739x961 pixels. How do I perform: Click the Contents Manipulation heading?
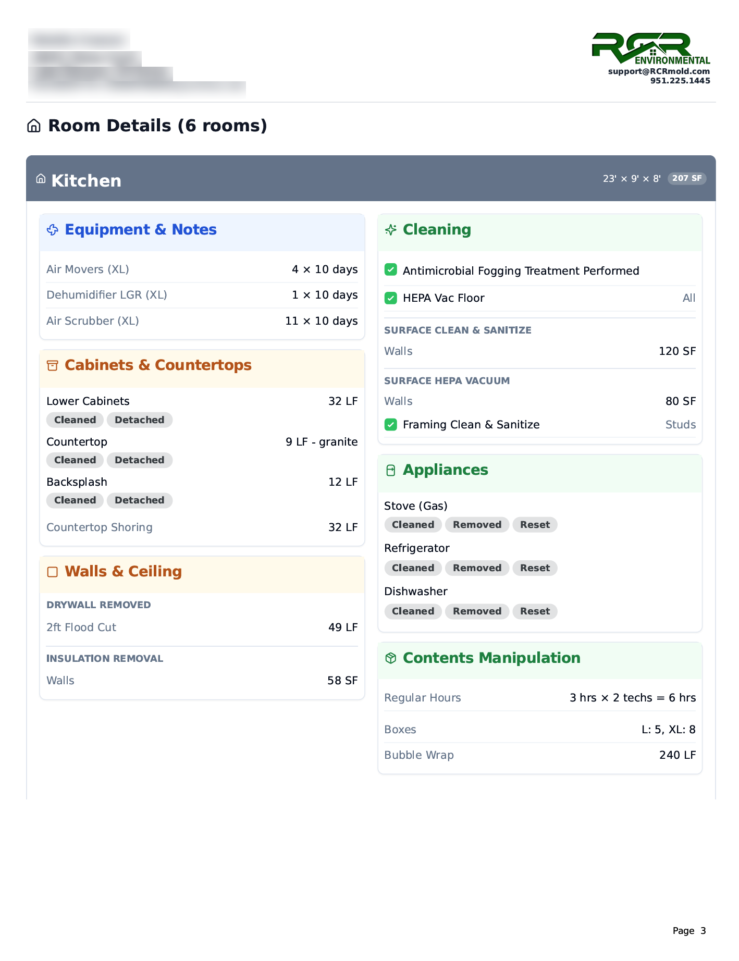coord(491,658)
